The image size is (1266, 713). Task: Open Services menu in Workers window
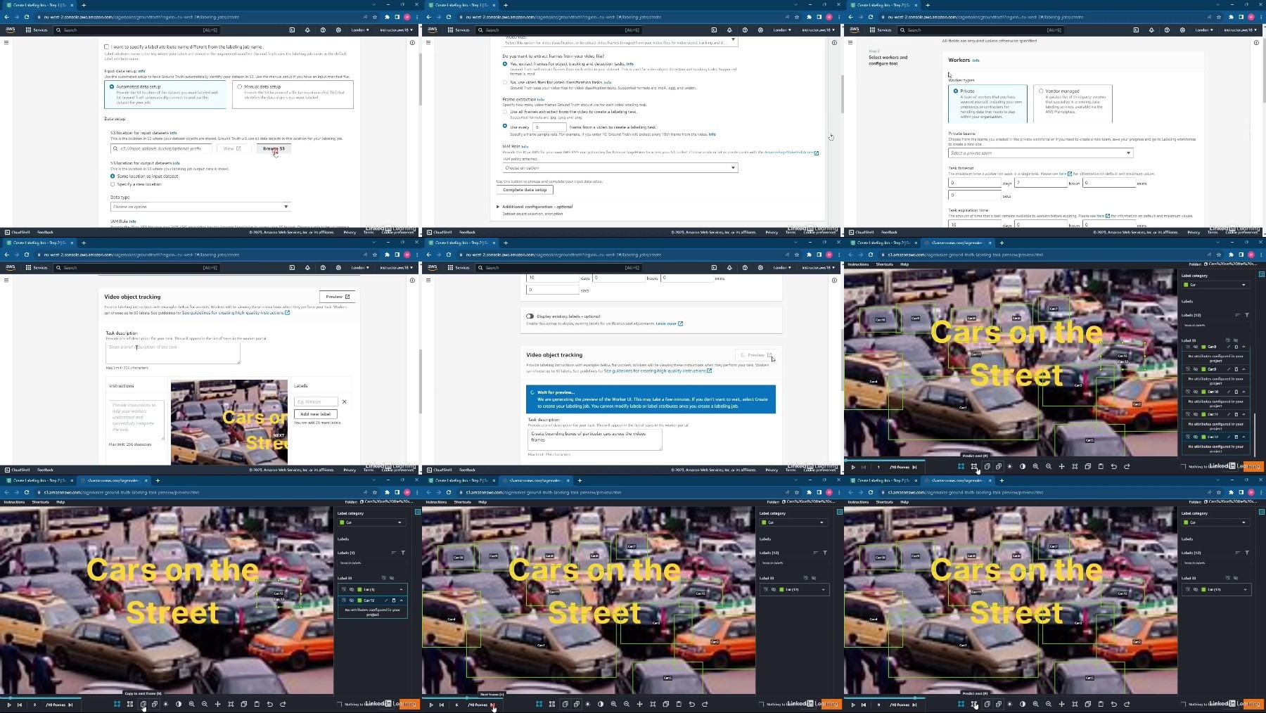tap(881, 30)
